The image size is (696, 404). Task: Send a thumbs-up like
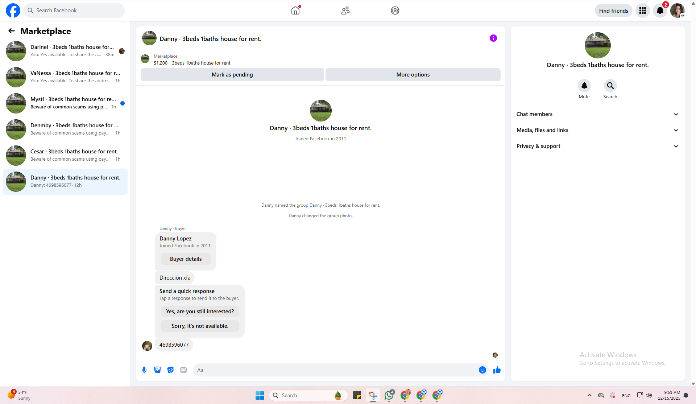click(497, 370)
